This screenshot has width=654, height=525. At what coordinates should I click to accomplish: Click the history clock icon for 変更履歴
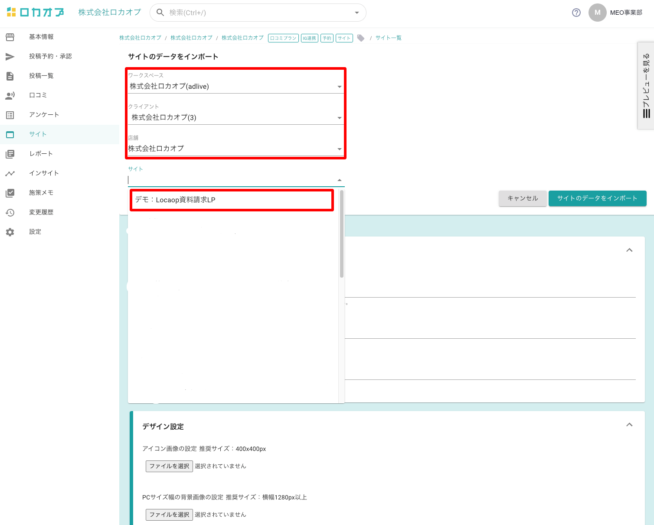pos(10,213)
